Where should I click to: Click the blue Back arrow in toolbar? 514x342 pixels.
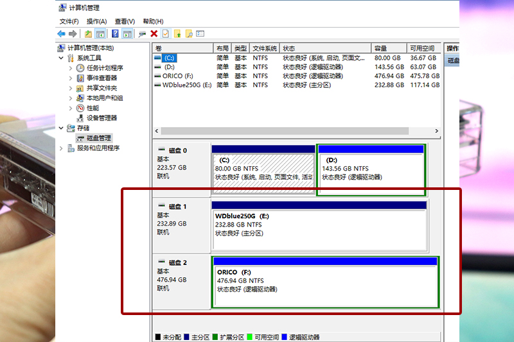(x=61, y=34)
